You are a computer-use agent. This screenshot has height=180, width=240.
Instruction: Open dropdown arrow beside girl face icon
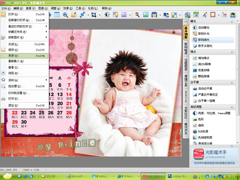(160, 15)
